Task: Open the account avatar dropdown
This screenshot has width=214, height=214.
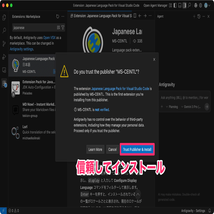Action: tap(207, 6)
